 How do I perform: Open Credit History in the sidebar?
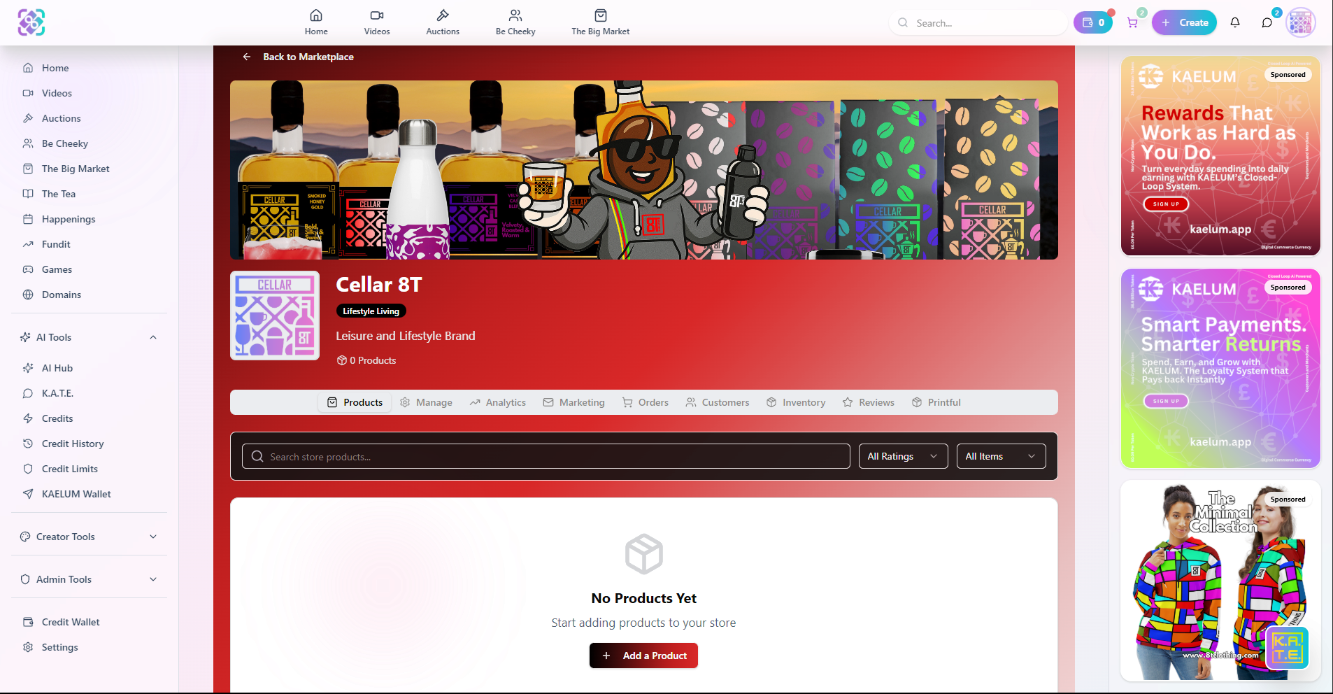[x=89, y=444]
